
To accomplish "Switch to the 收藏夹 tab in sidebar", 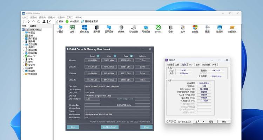I will point(33,26).
